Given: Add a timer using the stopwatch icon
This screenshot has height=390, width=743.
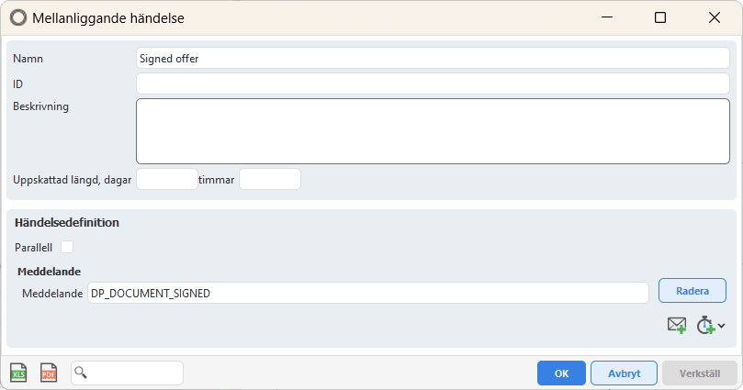Looking at the screenshot, I should [704, 325].
